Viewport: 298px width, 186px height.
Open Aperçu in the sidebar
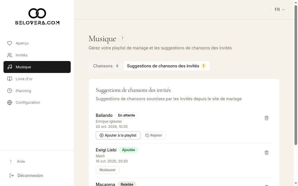[x=37, y=43]
